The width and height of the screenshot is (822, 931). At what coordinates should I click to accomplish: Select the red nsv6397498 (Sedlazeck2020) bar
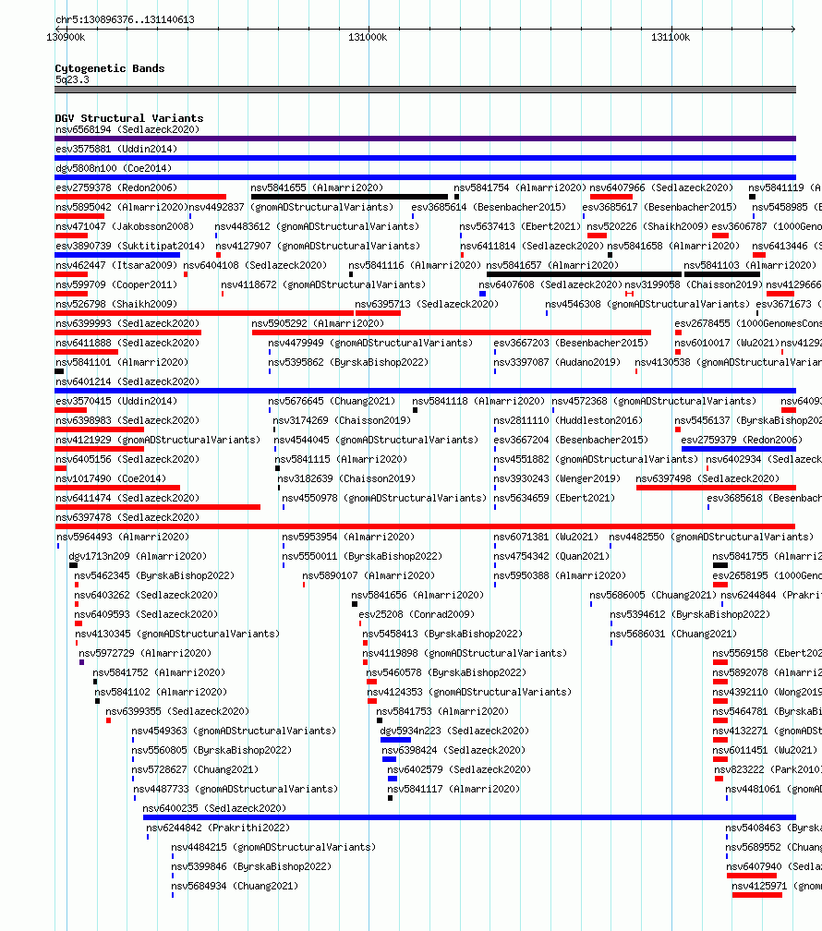coord(716,488)
